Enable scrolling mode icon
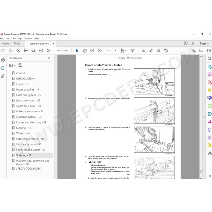This screenshot has height=212, width=212. click(132, 51)
